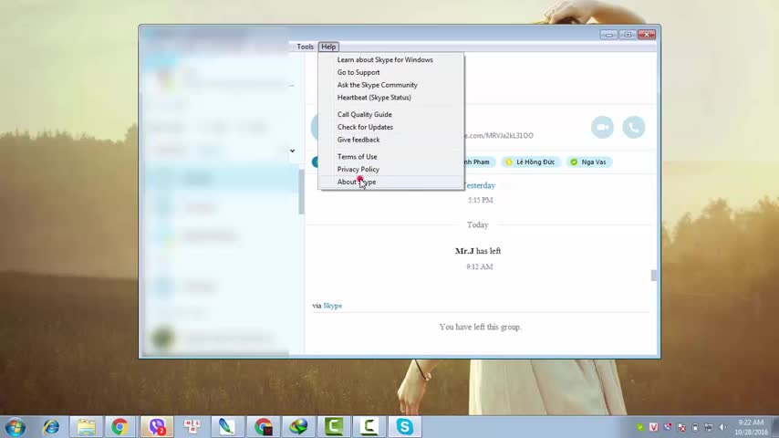Choose Go to Support

click(x=391, y=72)
